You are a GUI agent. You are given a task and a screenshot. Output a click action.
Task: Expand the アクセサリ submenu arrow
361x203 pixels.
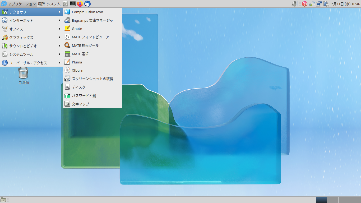[x=60, y=12]
